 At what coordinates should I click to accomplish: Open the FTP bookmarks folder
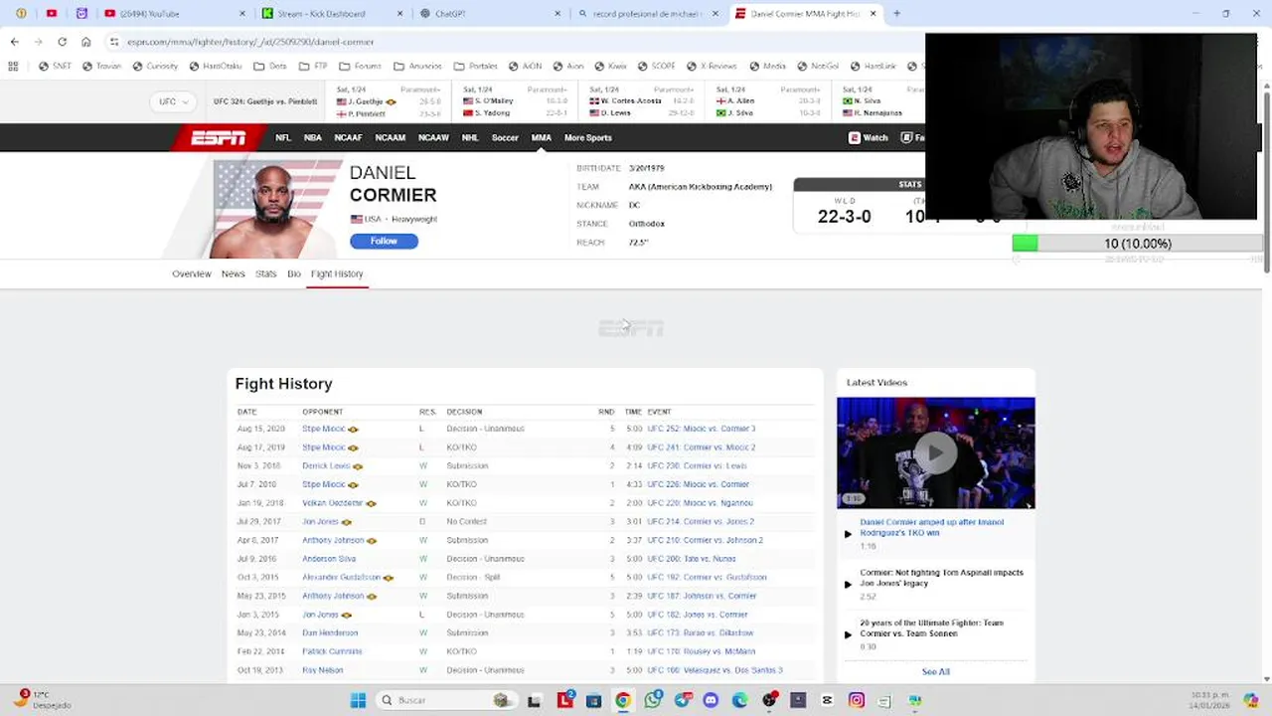click(313, 67)
